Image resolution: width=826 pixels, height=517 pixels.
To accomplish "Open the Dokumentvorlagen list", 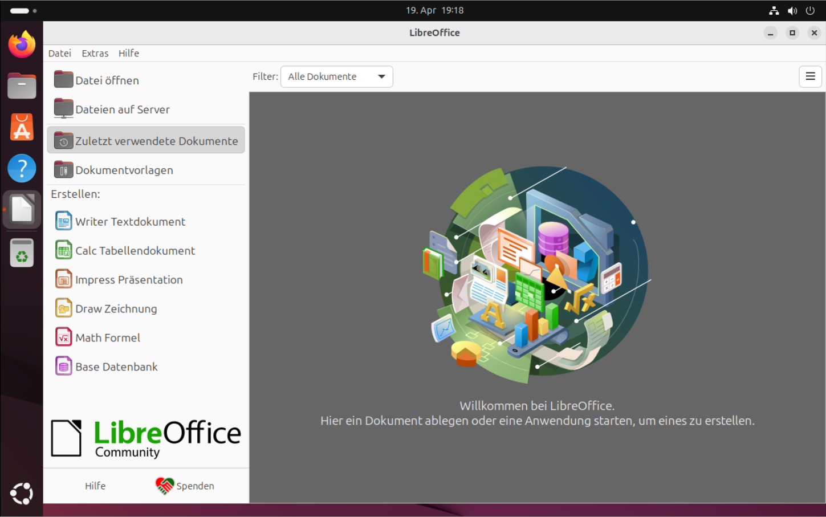I will [124, 170].
